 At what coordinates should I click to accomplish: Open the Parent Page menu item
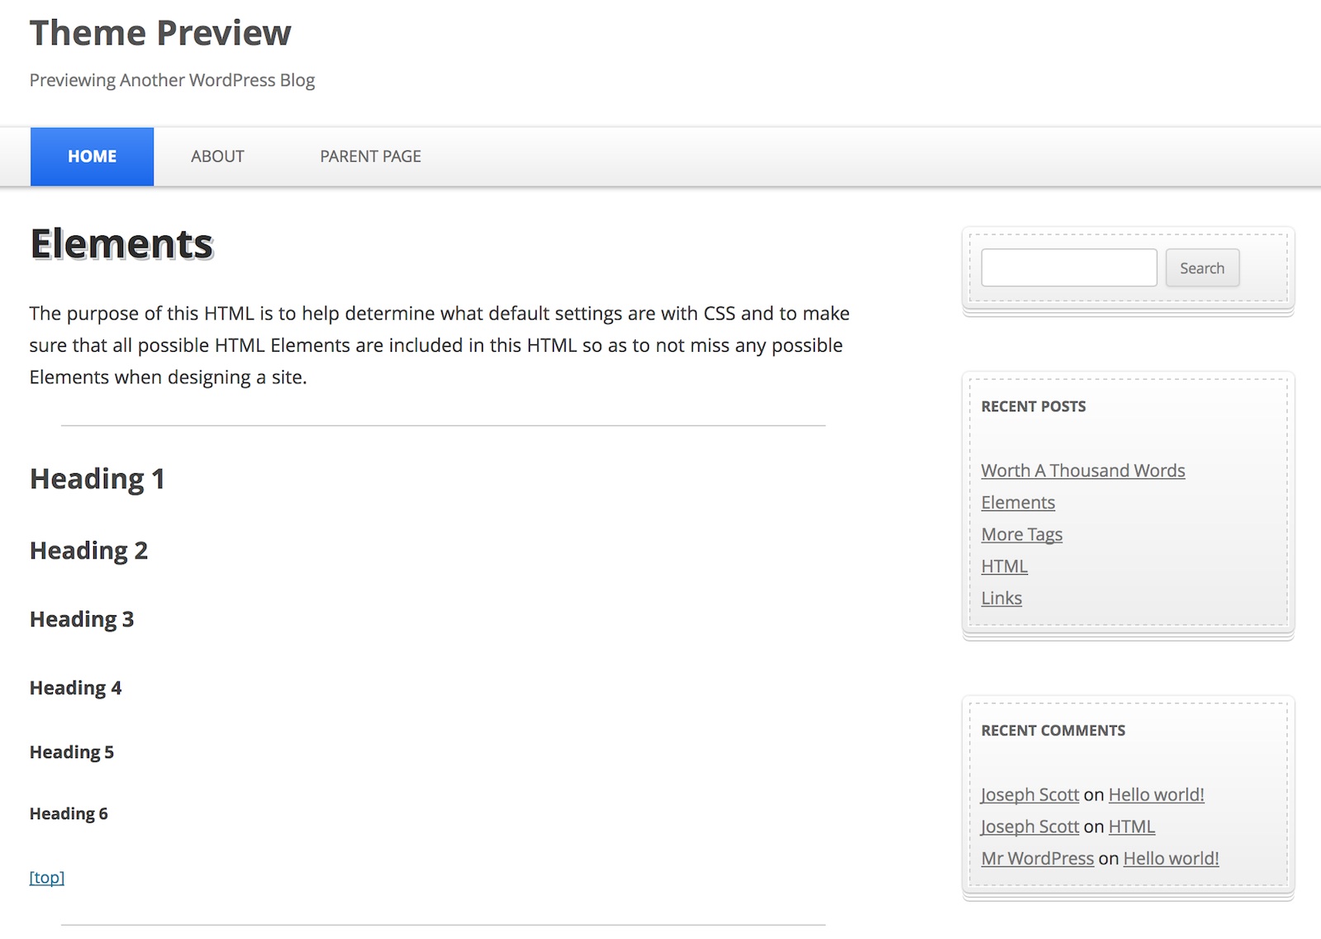(x=370, y=156)
